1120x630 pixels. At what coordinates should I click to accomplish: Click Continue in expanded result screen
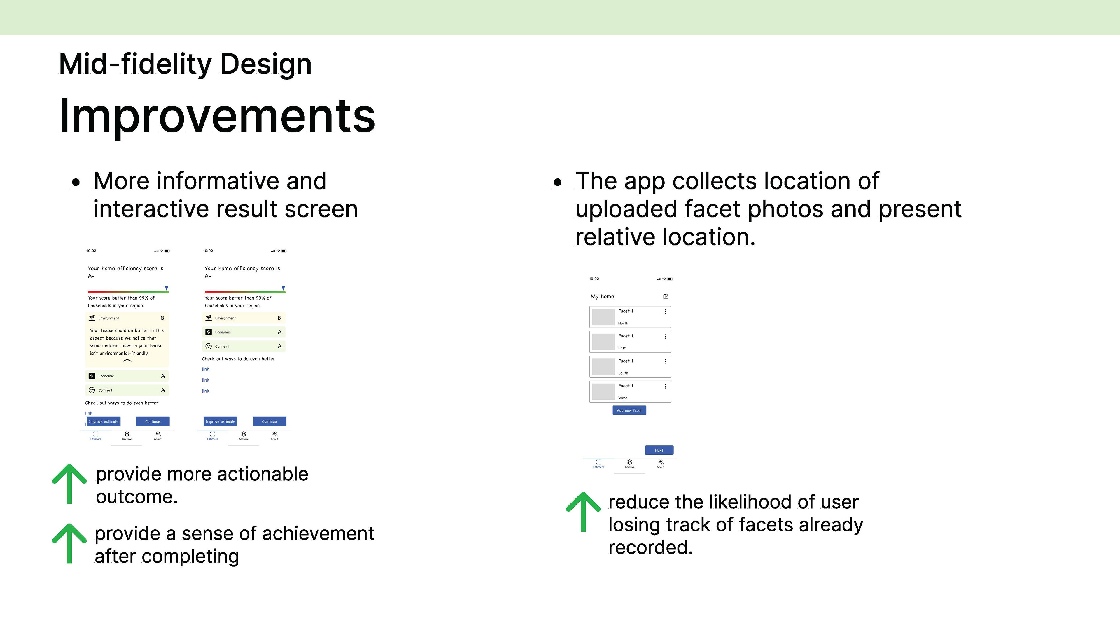click(153, 421)
